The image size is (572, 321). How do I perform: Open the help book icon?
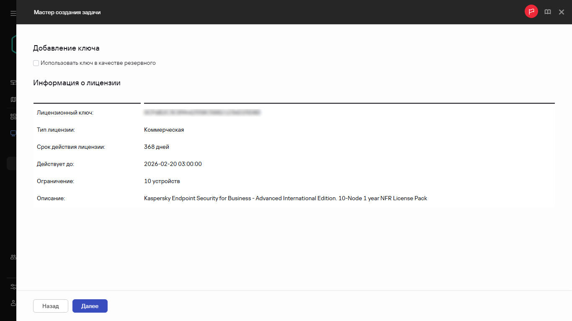click(x=547, y=12)
